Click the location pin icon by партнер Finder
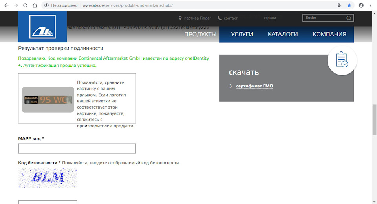 click(x=180, y=18)
